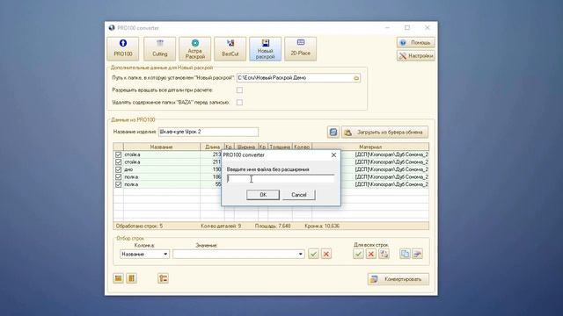The width and height of the screenshot is (563, 316).
Task: Load data via Загрузить из буфера обмена
Action: click(x=384, y=133)
